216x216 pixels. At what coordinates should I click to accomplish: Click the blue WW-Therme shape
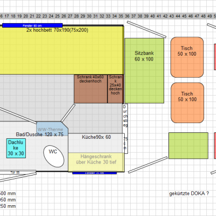(x=52, y=129)
